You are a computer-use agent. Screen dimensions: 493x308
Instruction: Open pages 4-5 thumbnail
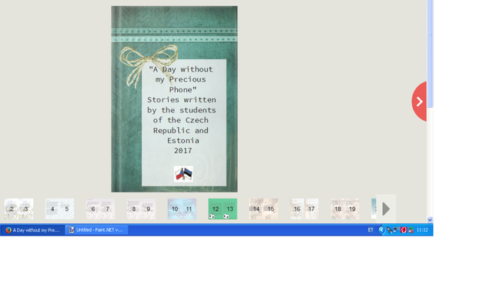tap(60, 209)
